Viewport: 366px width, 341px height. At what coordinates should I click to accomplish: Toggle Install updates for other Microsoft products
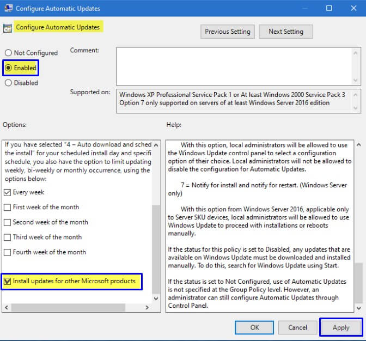tap(7, 281)
